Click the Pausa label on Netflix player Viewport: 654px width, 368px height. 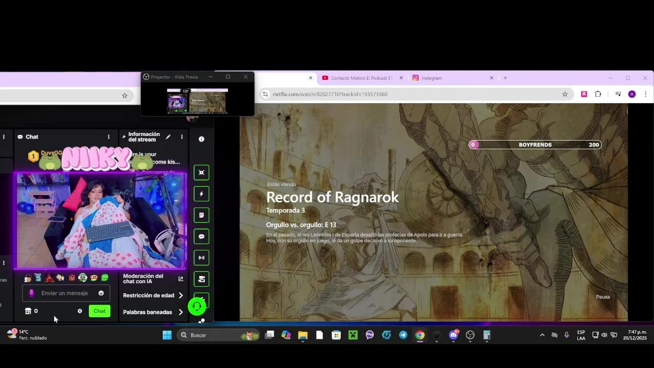[603, 297]
